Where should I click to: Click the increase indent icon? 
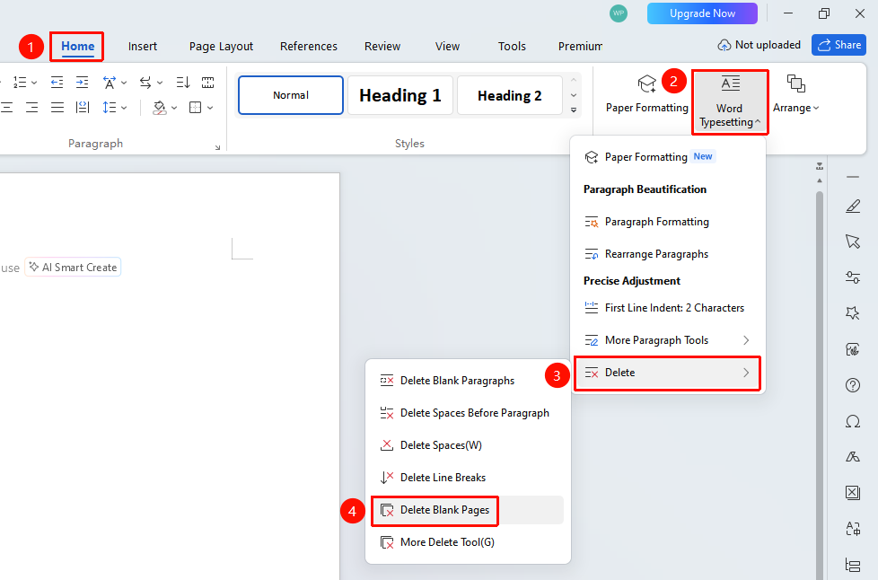tap(83, 83)
